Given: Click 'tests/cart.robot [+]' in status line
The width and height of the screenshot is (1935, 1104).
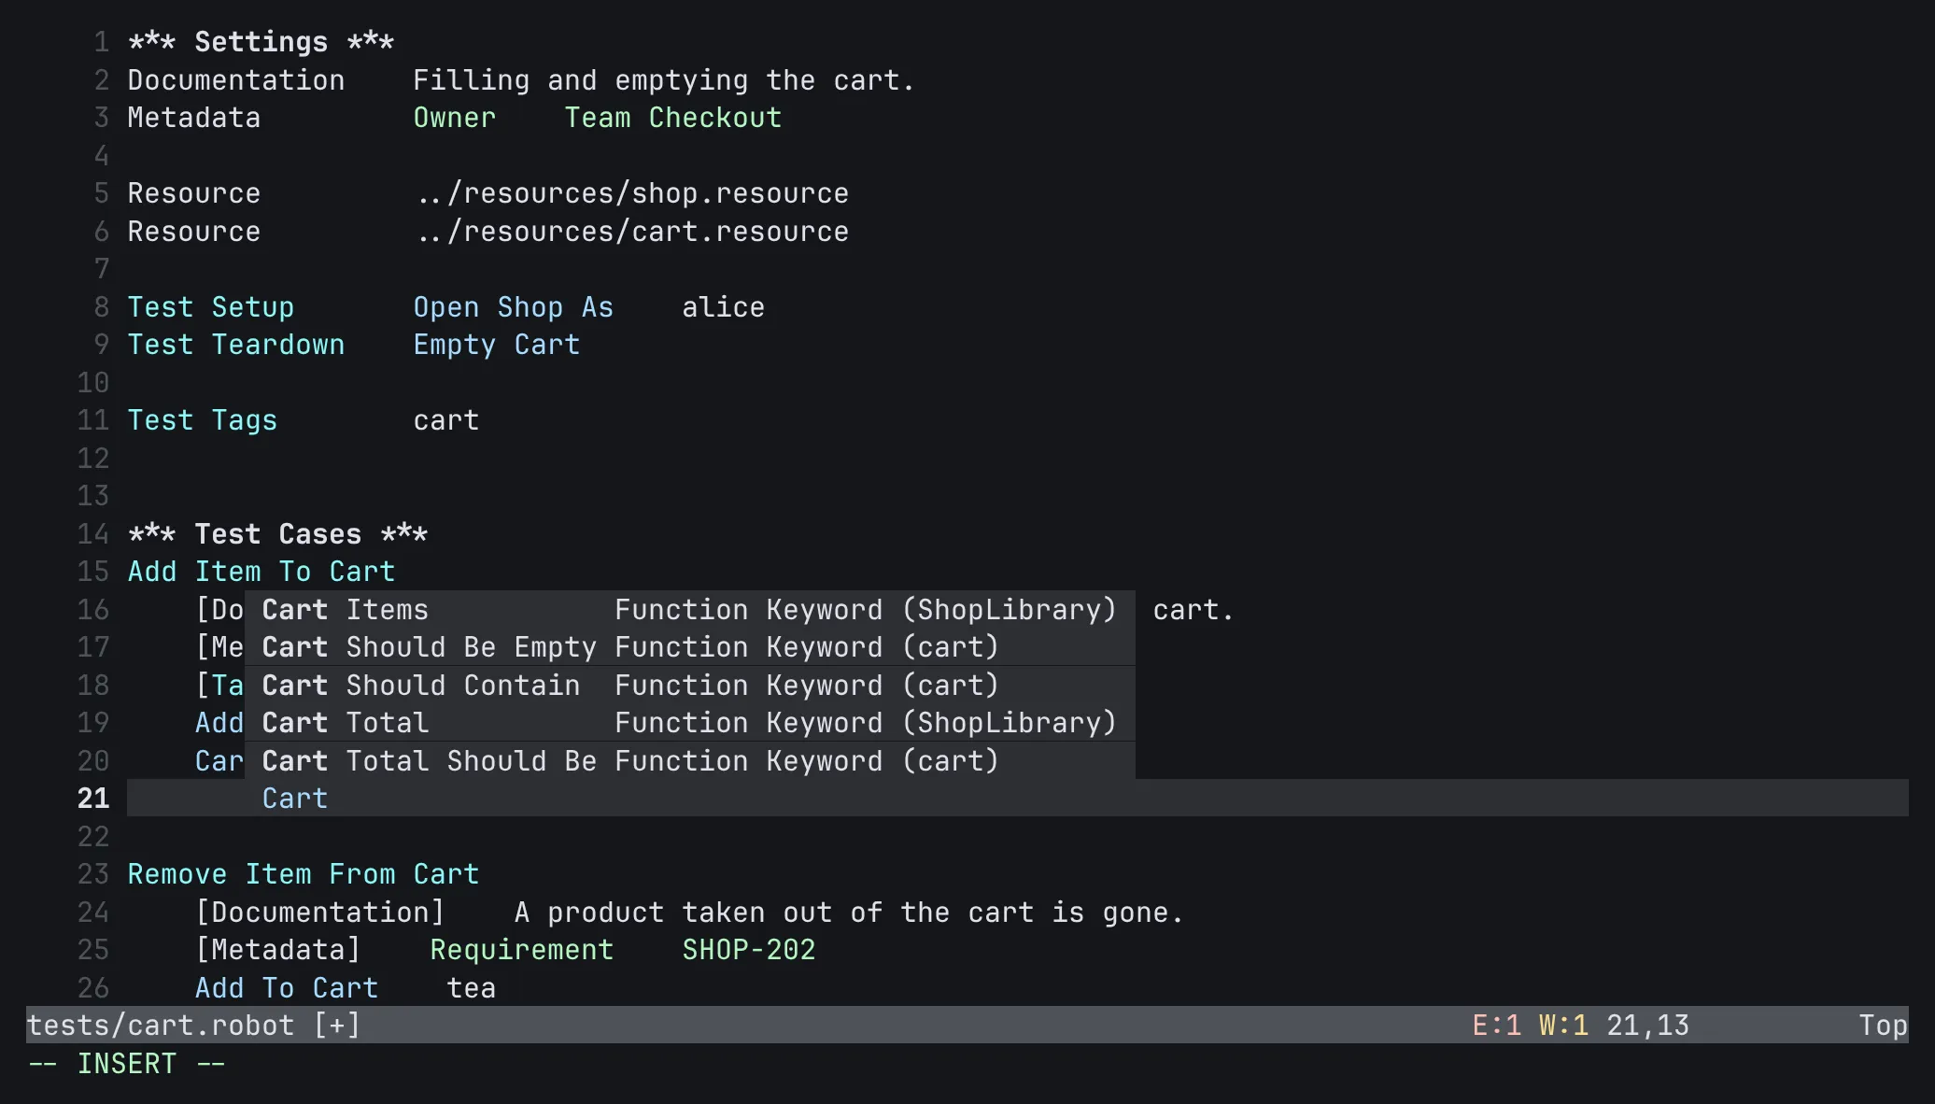Looking at the screenshot, I should pyautogui.click(x=193, y=1025).
